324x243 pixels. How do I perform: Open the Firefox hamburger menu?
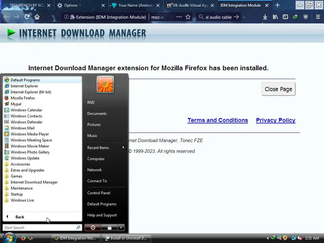(318, 17)
